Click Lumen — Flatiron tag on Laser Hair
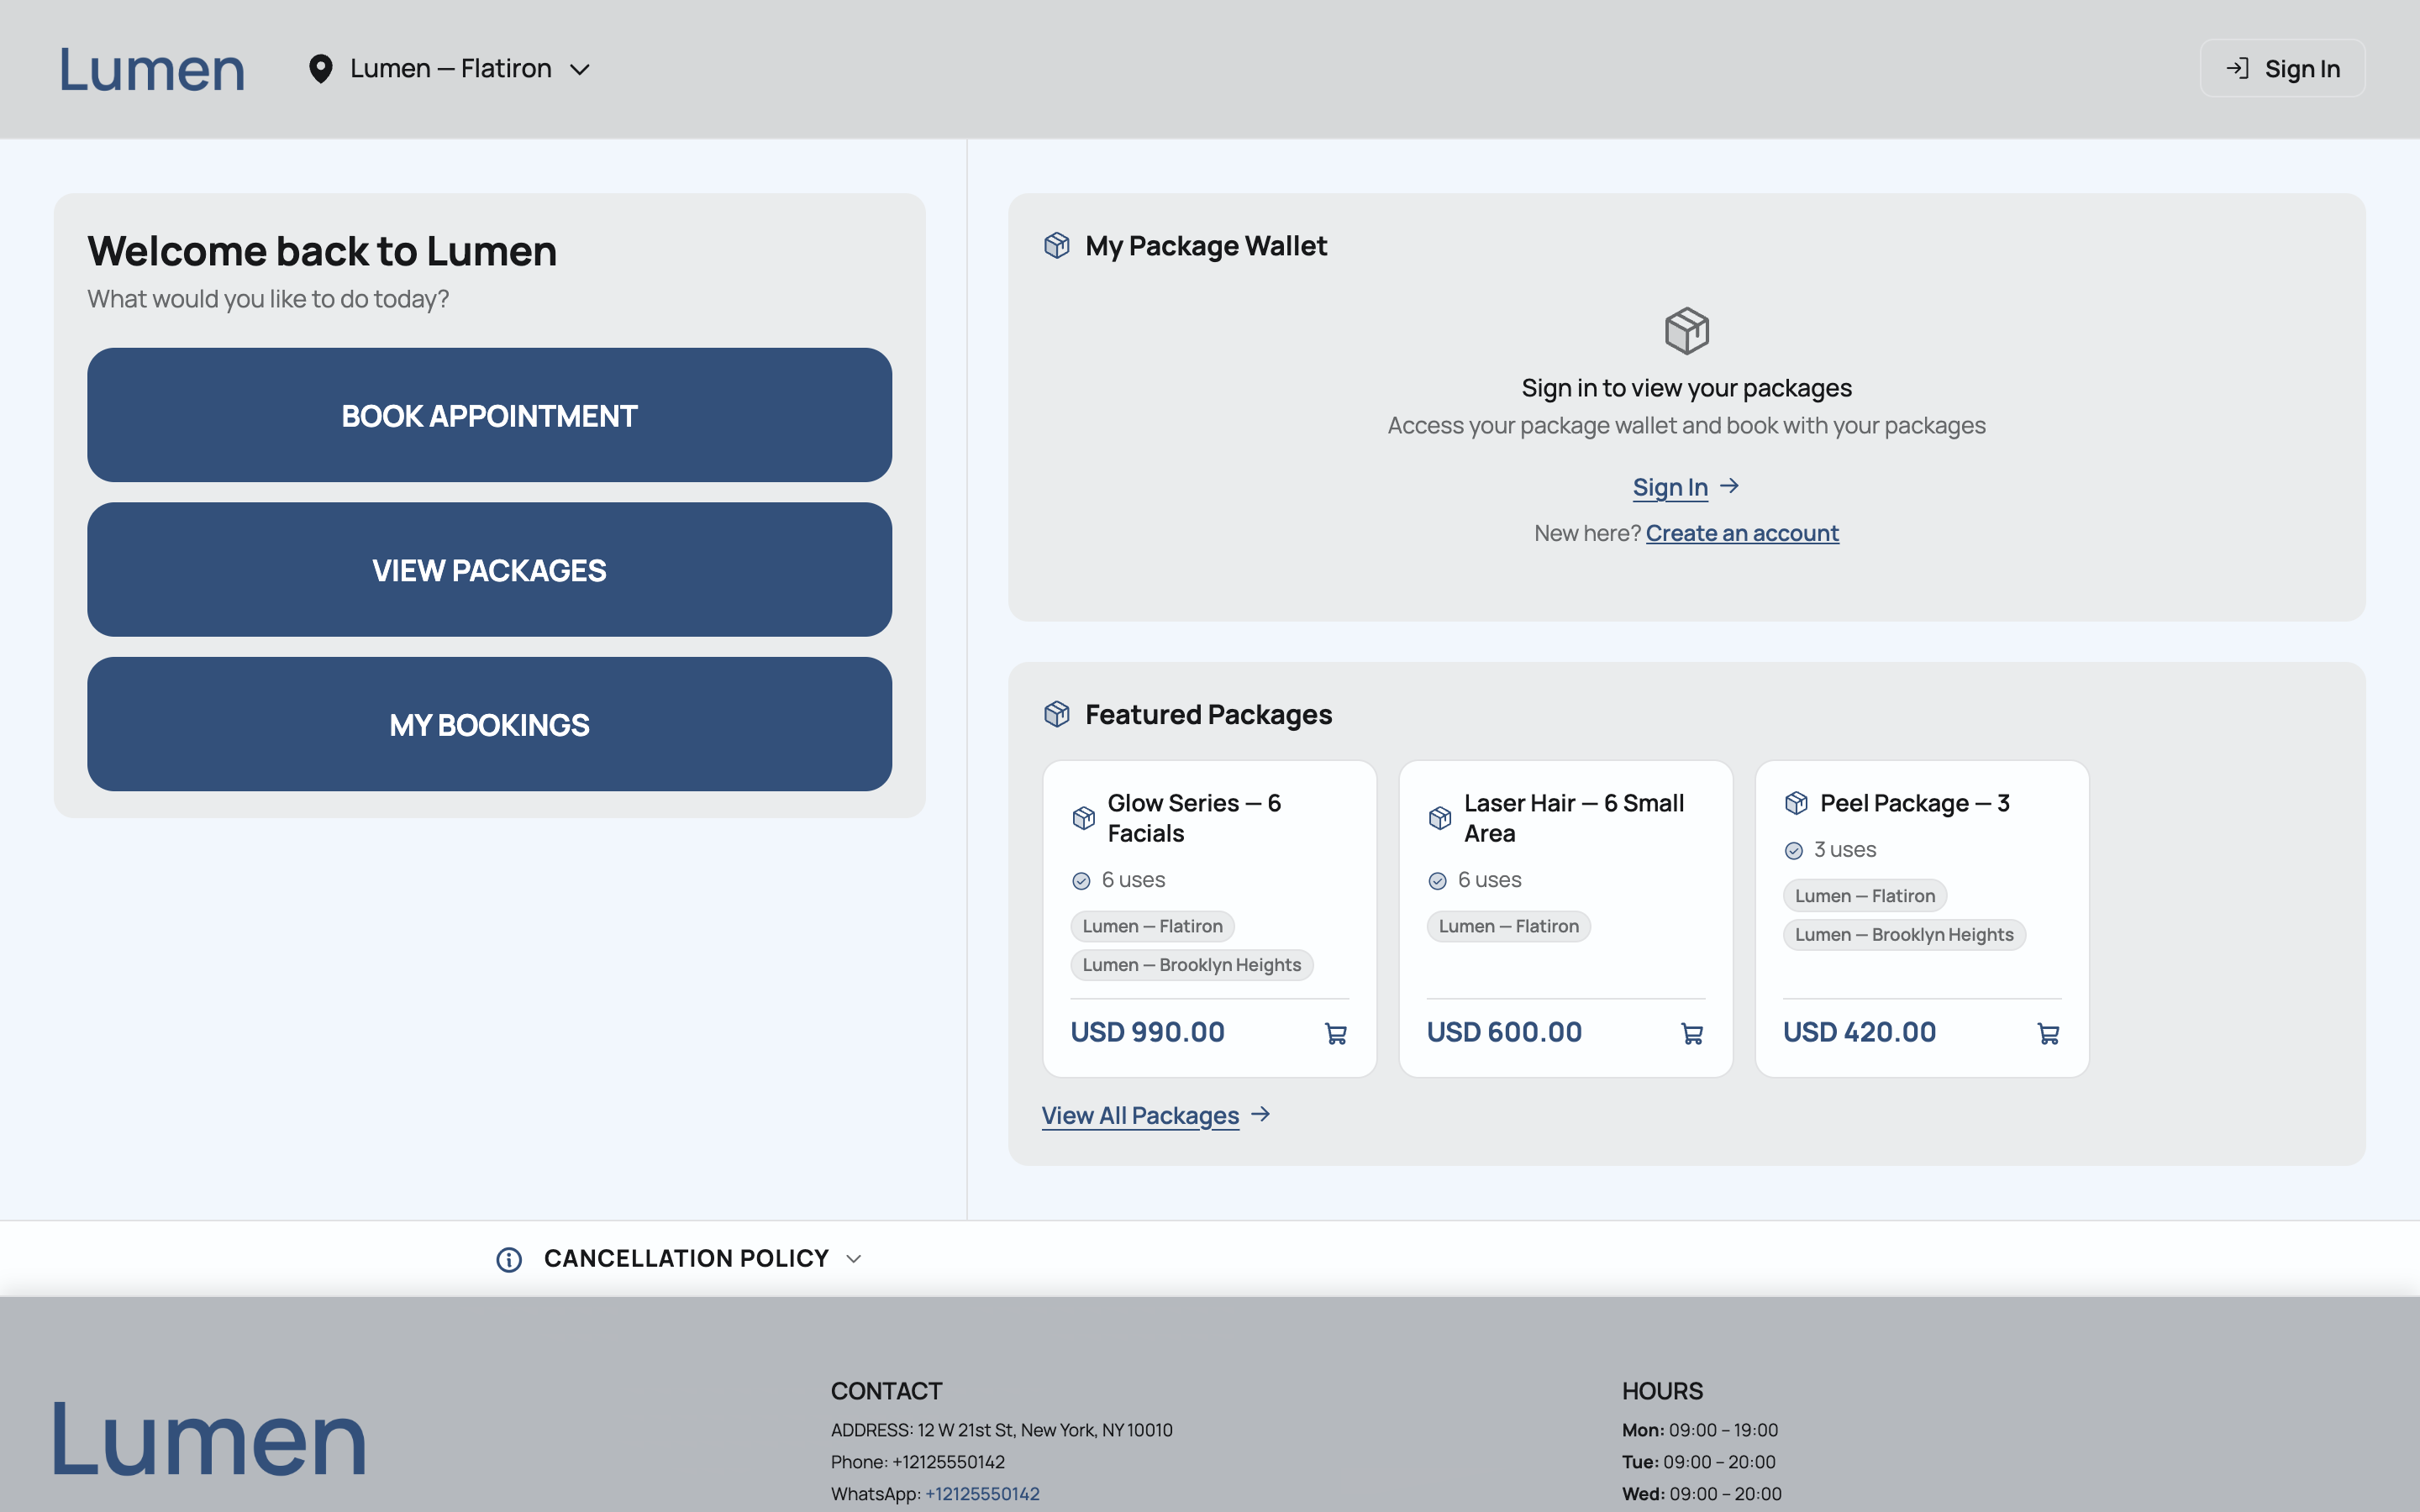2420x1512 pixels. [1508, 926]
